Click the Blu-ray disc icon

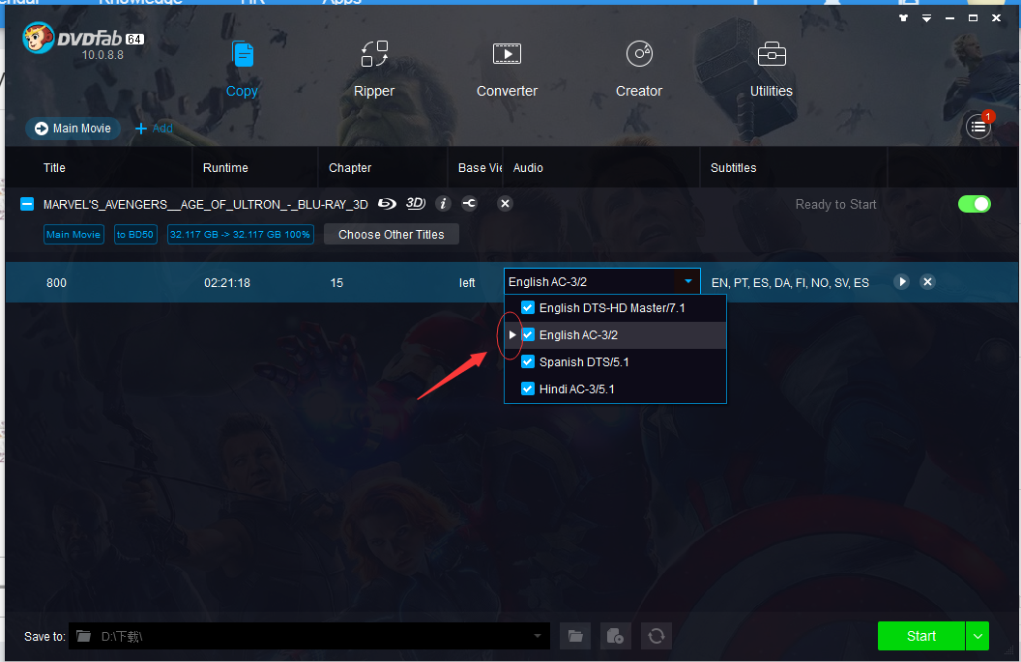(387, 204)
